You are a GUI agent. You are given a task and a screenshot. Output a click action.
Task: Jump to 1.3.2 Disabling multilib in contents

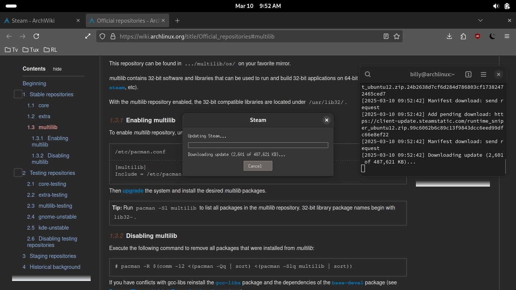(x=50, y=159)
